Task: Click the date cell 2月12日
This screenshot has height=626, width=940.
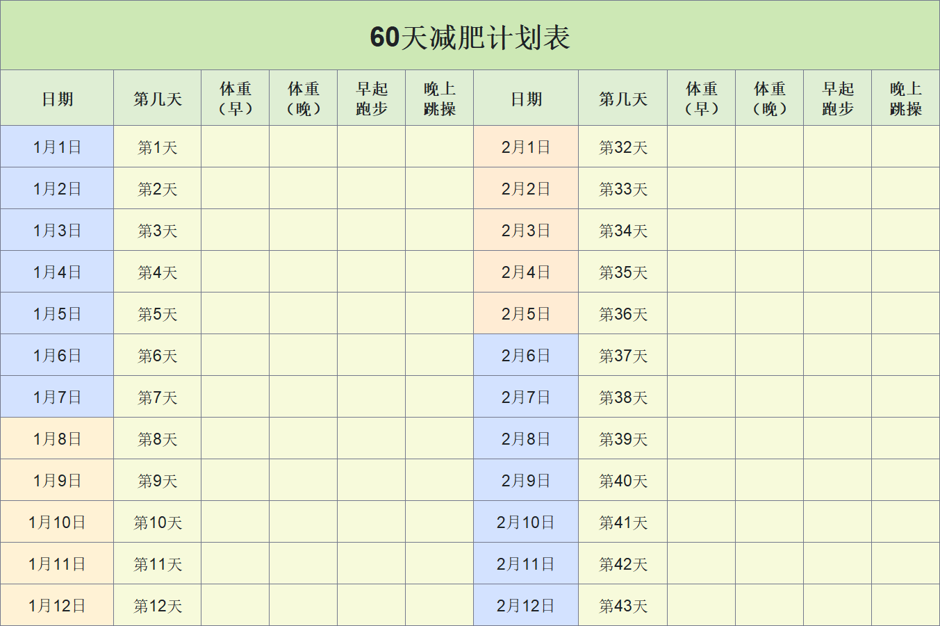Action: [525, 605]
